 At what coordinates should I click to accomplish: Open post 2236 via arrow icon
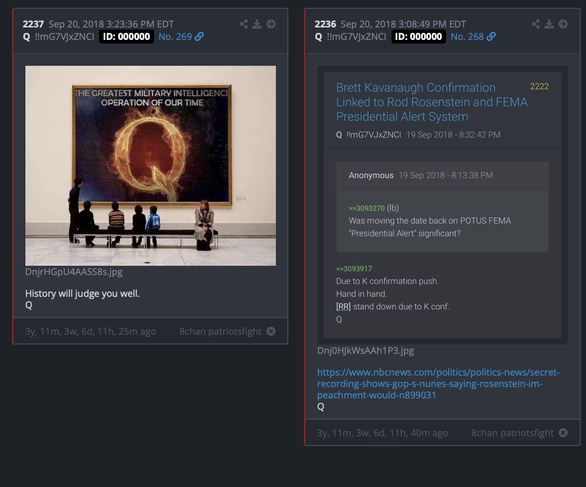point(563,24)
